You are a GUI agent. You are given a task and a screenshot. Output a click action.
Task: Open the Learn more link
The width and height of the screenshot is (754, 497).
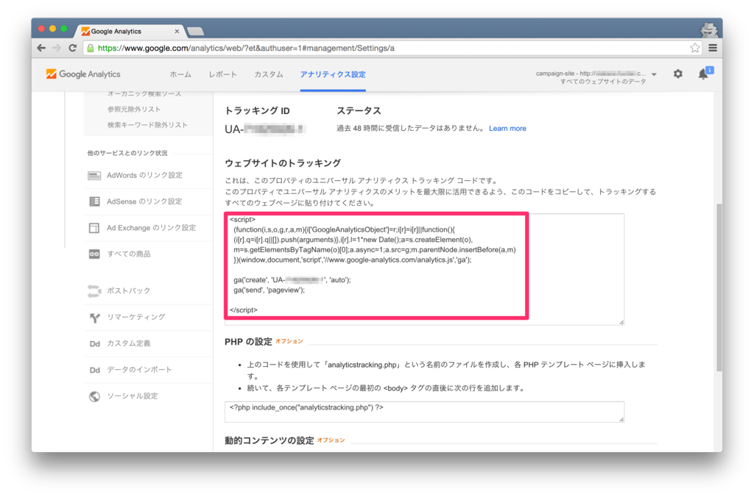[x=507, y=128]
